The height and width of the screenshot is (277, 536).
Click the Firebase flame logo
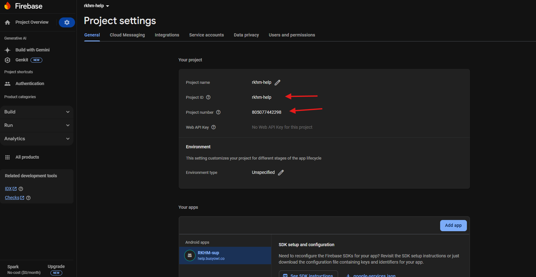7,6
